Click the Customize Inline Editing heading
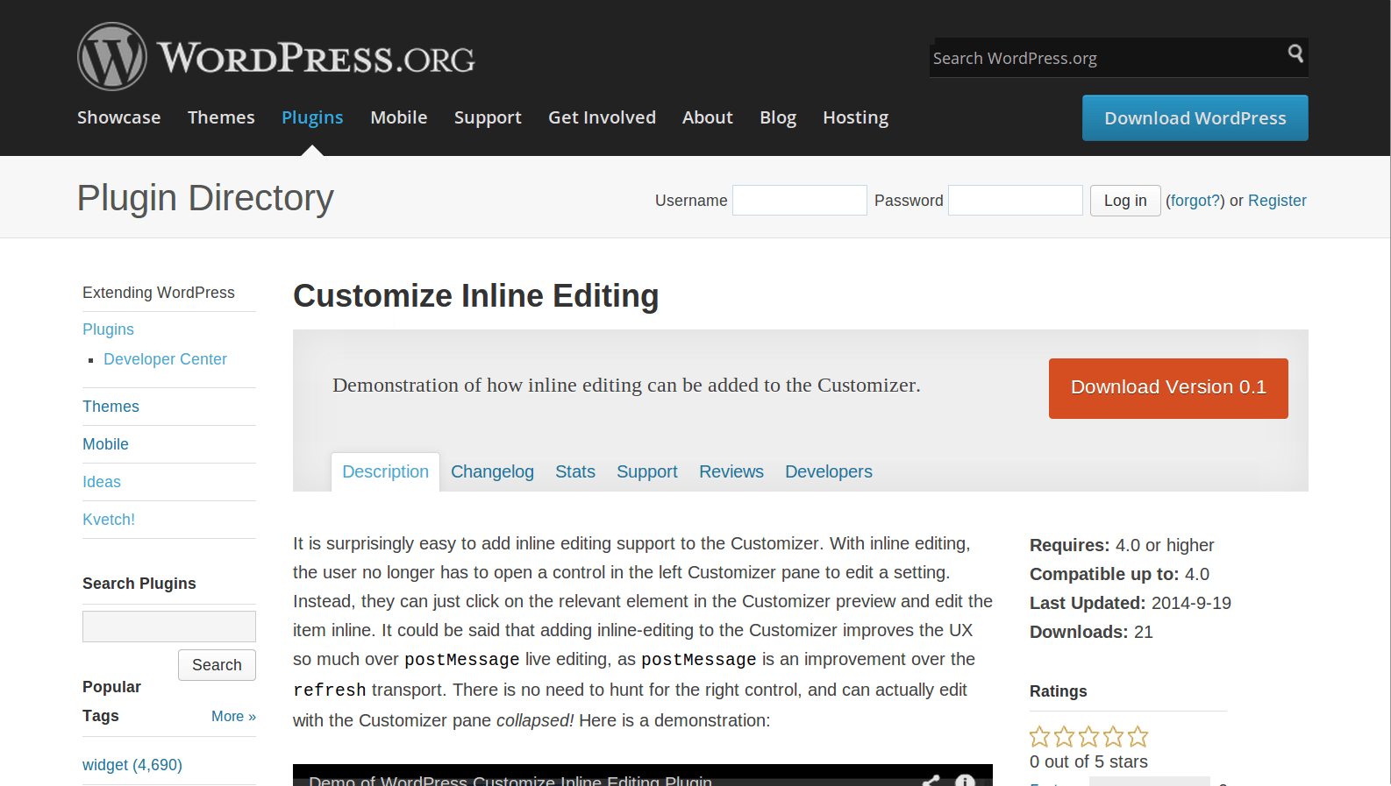Image resolution: width=1391 pixels, height=786 pixels. tap(475, 296)
